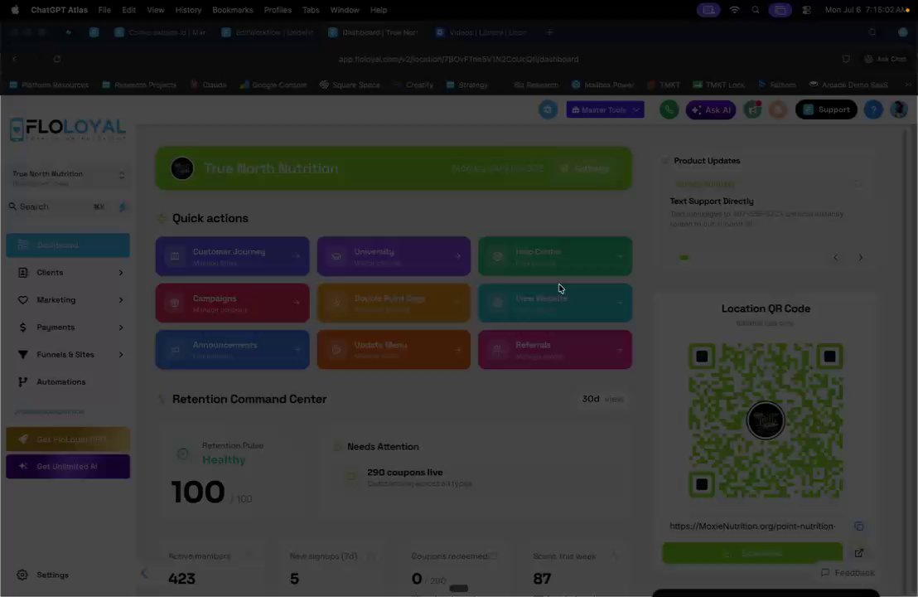Click the Get Unlimited AI button
The image size is (918, 597).
click(68, 466)
